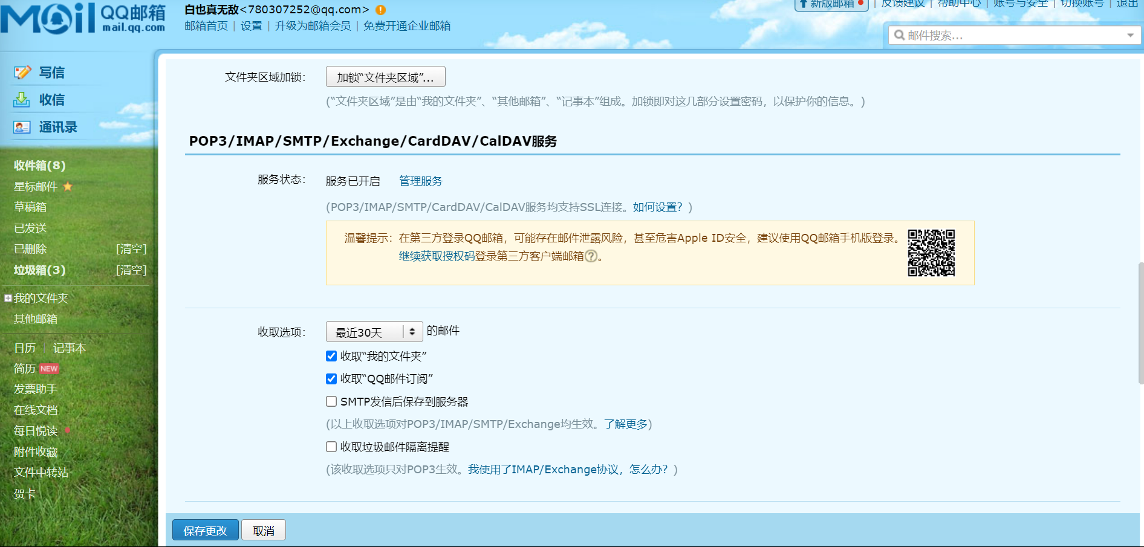The height and width of the screenshot is (547, 1144).
Task: Click 升级为邮箱会员 in the top navigation
Action: tap(313, 26)
